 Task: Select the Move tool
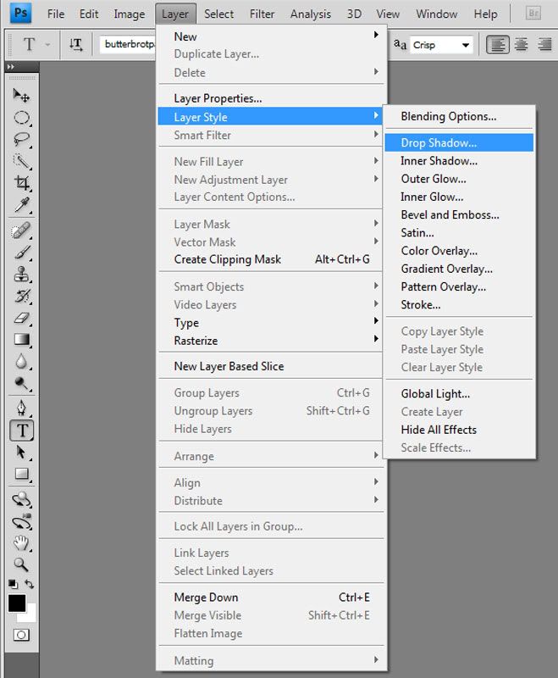coord(21,95)
